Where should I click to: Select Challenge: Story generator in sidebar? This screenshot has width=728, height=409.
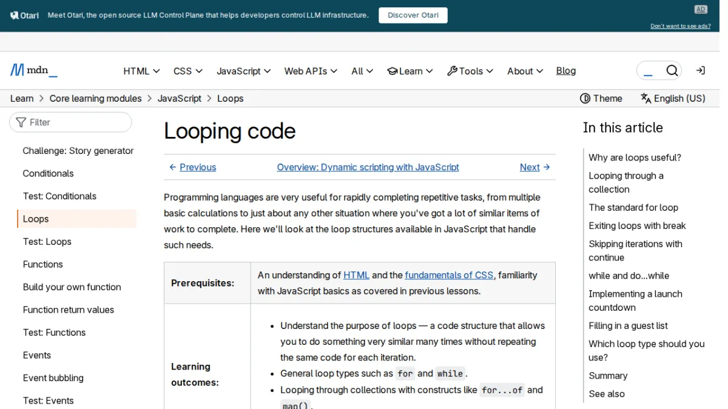click(x=78, y=151)
